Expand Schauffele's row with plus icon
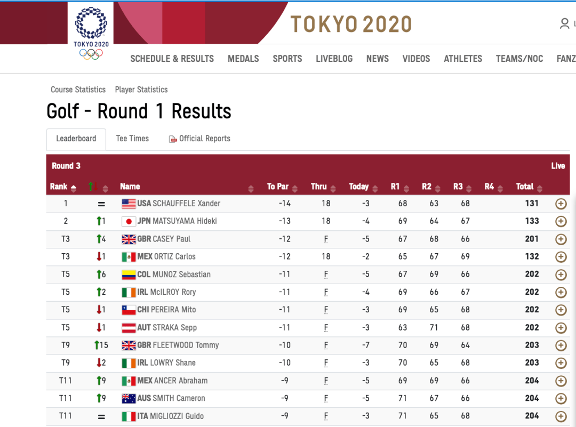Viewport: 576px width, 427px height. (x=561, y=204)
